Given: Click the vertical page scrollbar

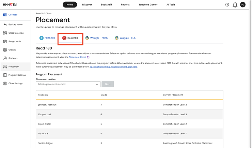Looking at the screenshot, I should point(250,74).
